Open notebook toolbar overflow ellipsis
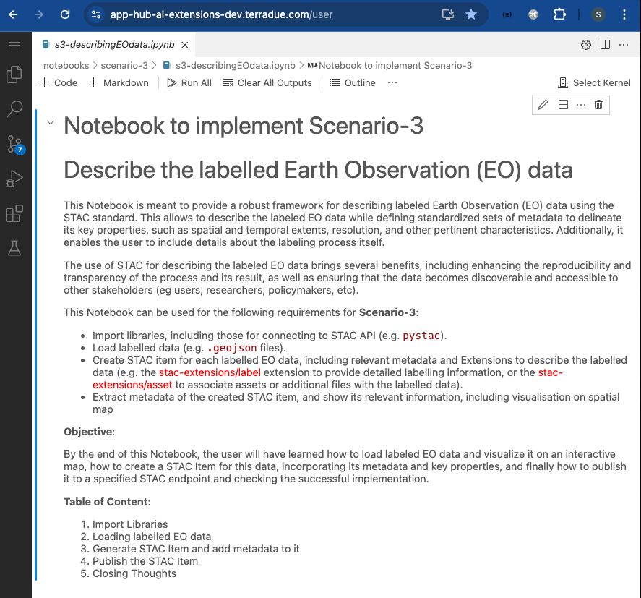641x598 pixels. coord(392,82)
